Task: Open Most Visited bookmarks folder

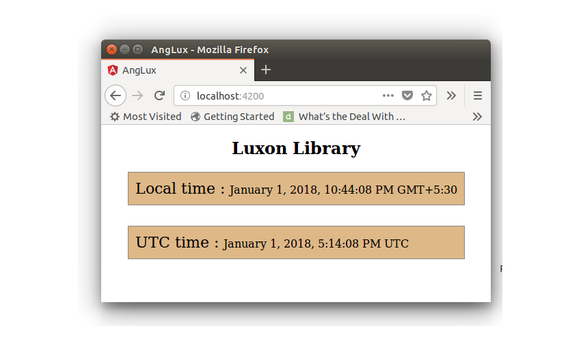Action: 146,117
